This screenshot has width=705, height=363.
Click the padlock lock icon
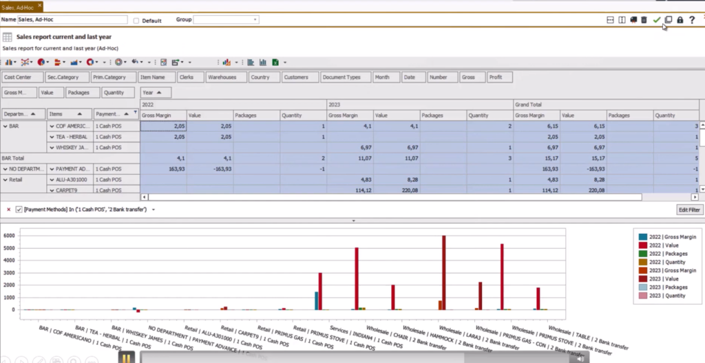click(680, 20)
